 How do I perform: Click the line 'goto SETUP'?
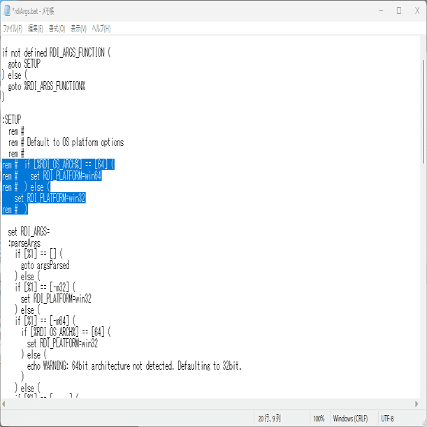click(24, 64)
